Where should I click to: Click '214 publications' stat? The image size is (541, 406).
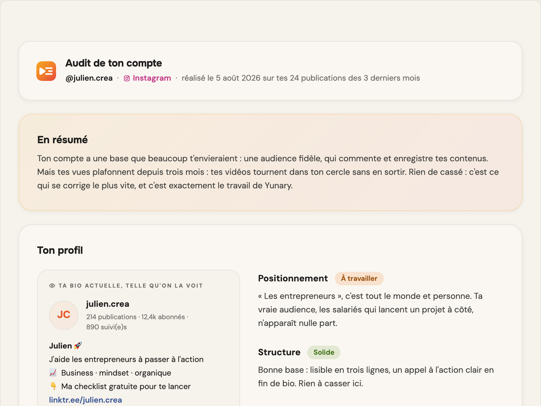point(111,317)
